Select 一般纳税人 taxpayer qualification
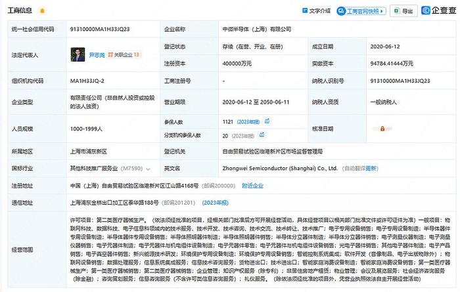Screen dimensions: 460x292 tap(383, 102)
